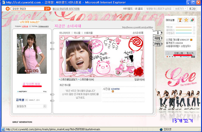
Task: Click the HISTORY up arrow
Action: click(46, 92)
